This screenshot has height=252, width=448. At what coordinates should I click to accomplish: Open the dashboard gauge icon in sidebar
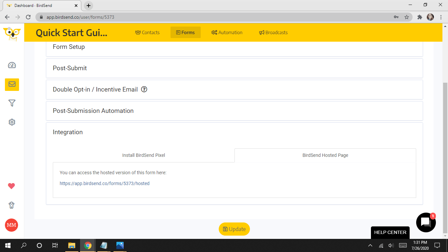coord(12,65)
